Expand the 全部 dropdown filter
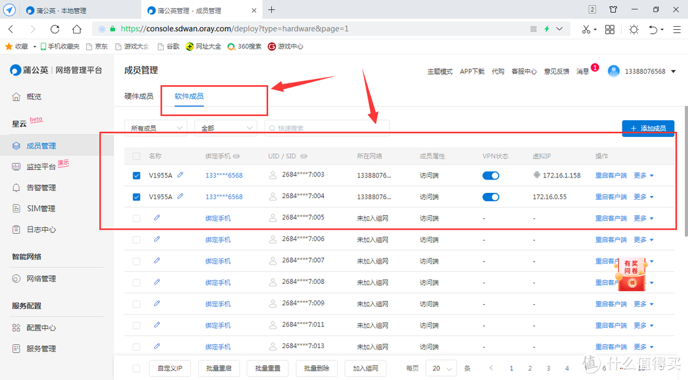This screenshot has width=688, height=380. [226, 127]
